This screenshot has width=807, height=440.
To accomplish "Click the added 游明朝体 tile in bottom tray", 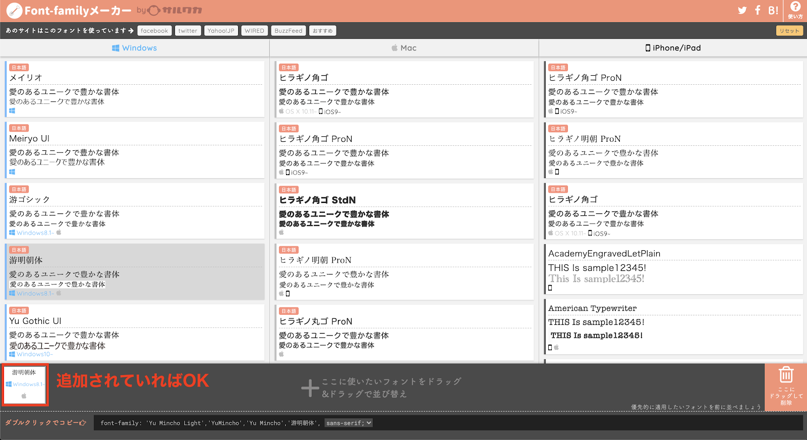I will 25,384.
